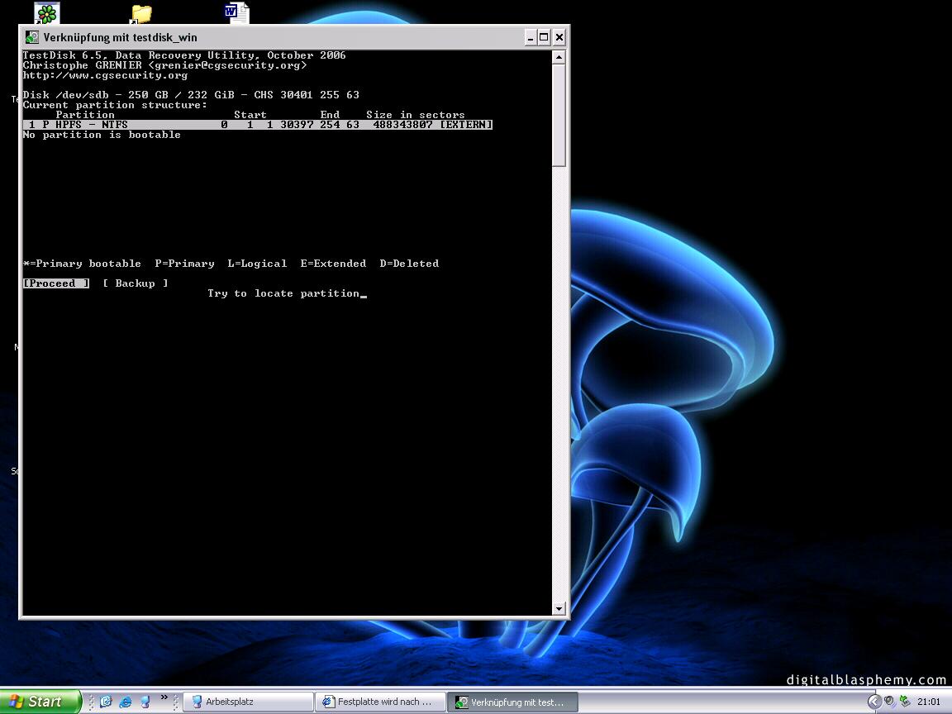Click the HPFS - NTFS partition row
Screen dimensions: 952x714
tap(258, 125)
